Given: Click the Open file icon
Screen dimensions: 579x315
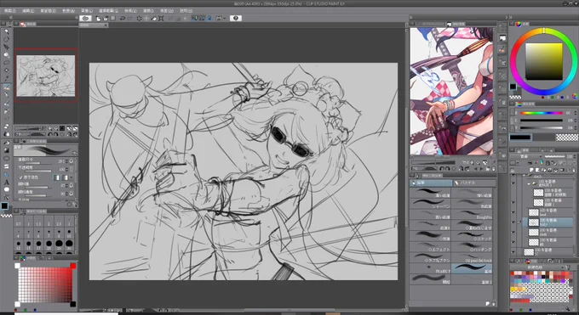Looking at the screenshot, I should (x=106, y=18).
